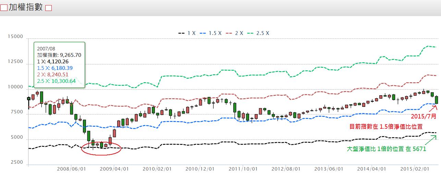Click the green 2.5 X dashed line peak near 2015
Viewport: 441px width, 175px height.
428,46
